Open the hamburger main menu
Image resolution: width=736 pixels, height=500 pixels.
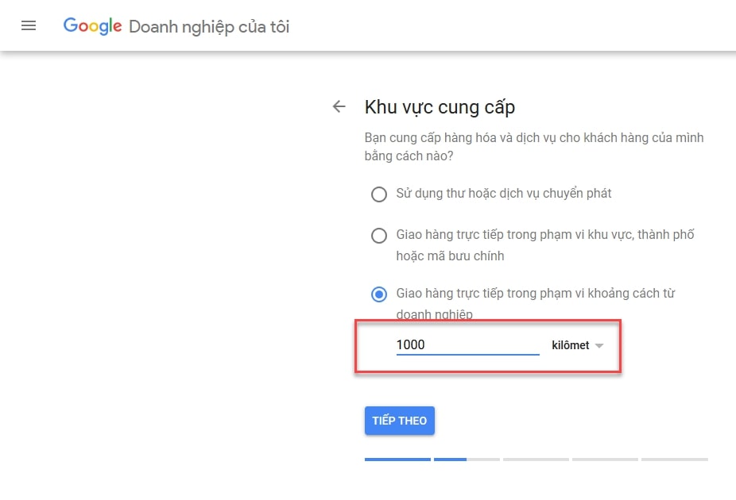point(29,25)
